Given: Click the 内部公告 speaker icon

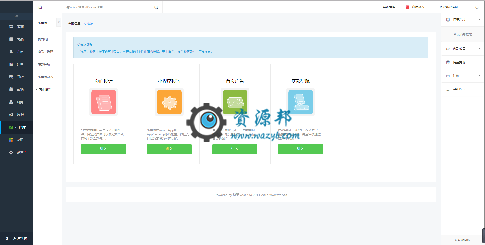Looking at the screenshot, I should click(x=448, y=49).
